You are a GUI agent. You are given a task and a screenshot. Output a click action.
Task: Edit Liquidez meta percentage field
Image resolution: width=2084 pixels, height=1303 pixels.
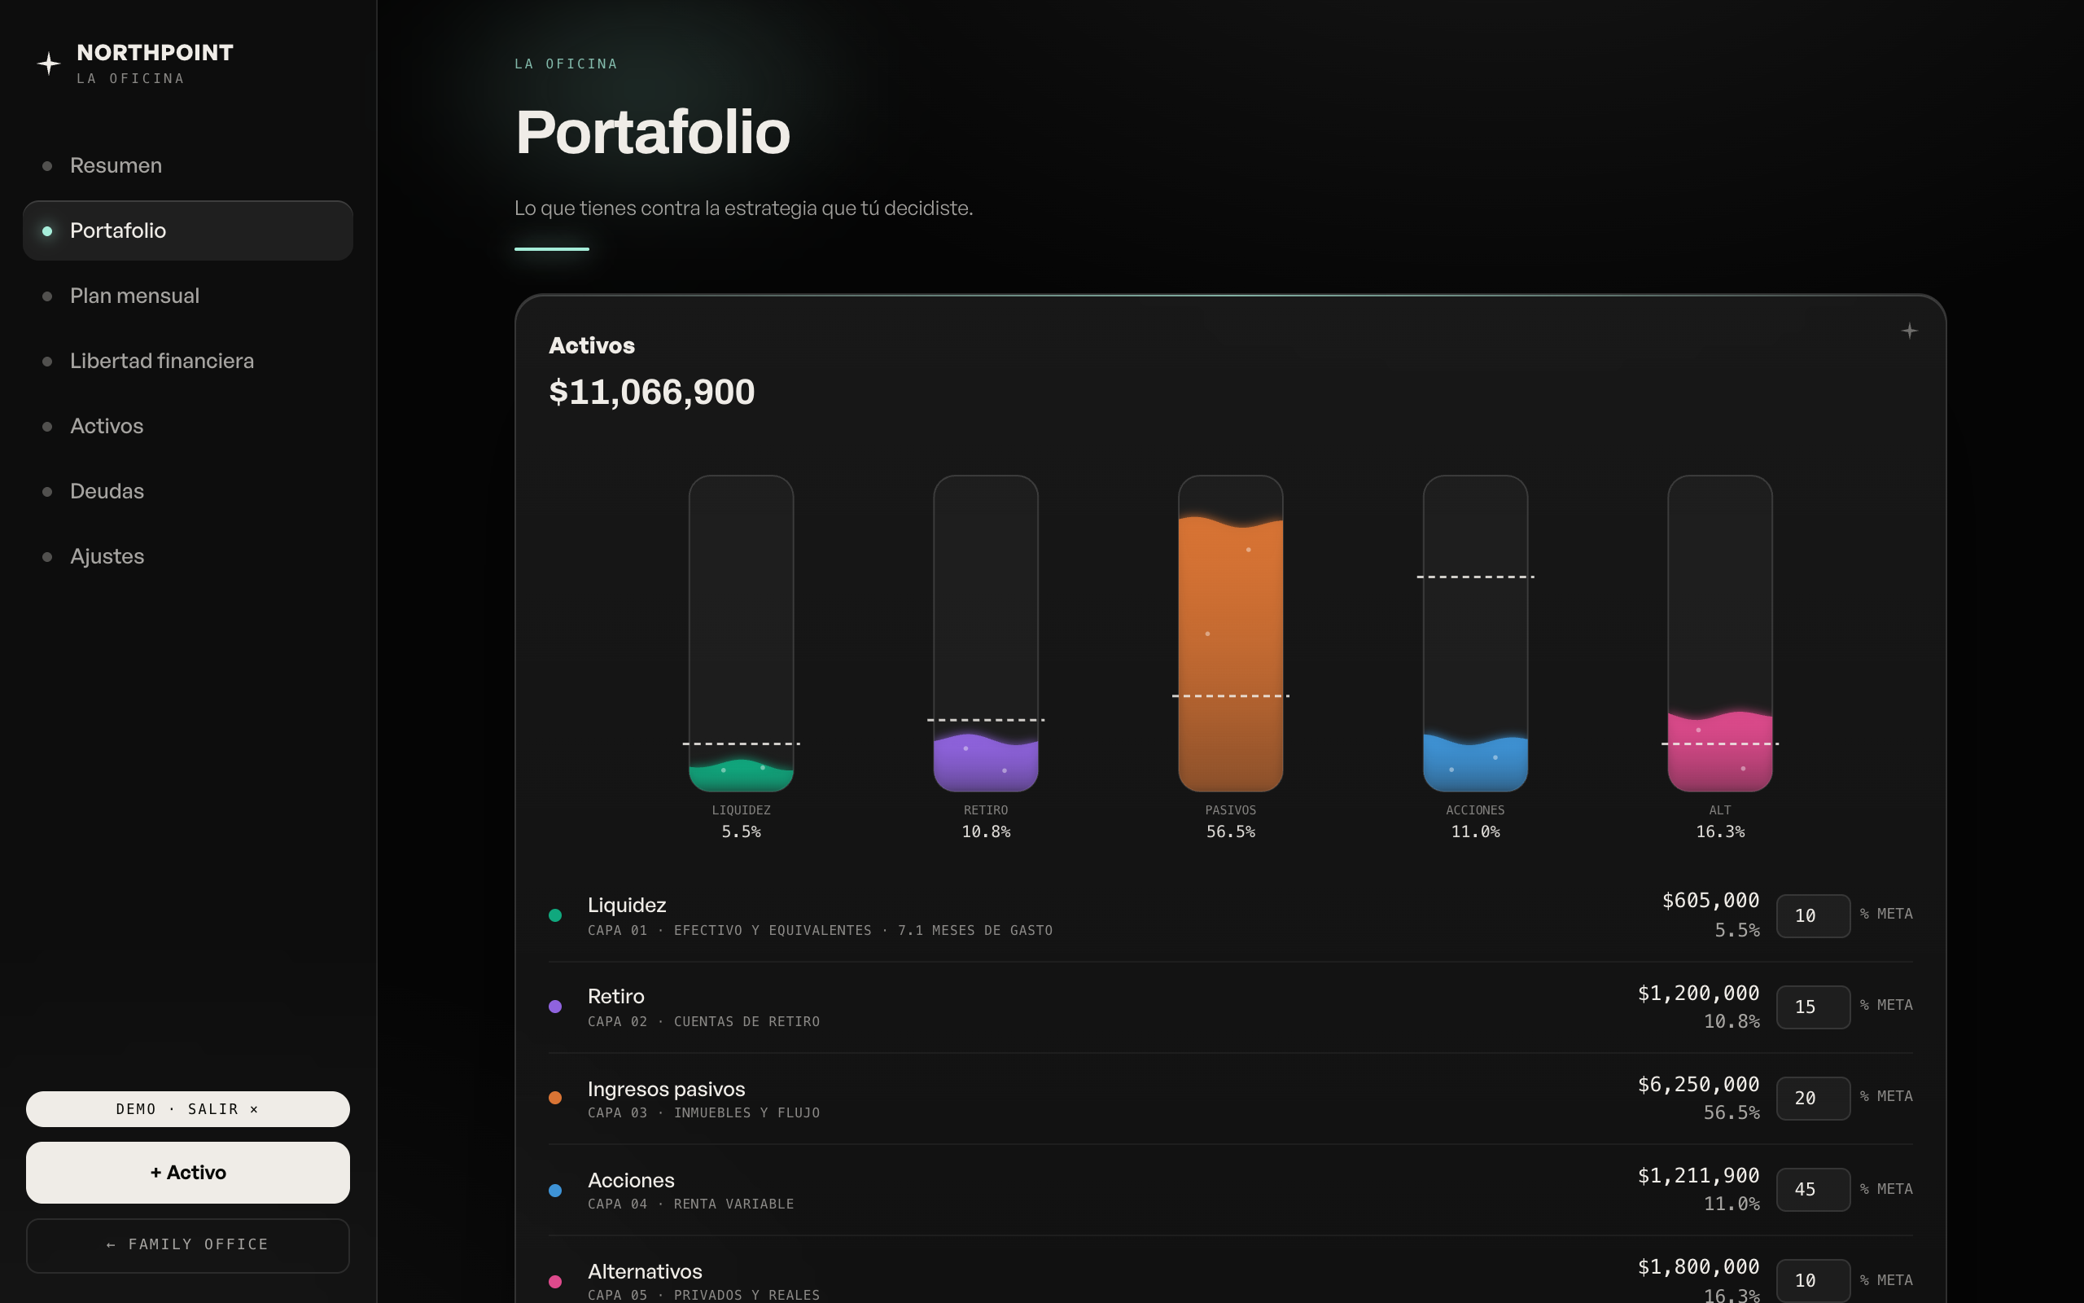point(1813,916)
